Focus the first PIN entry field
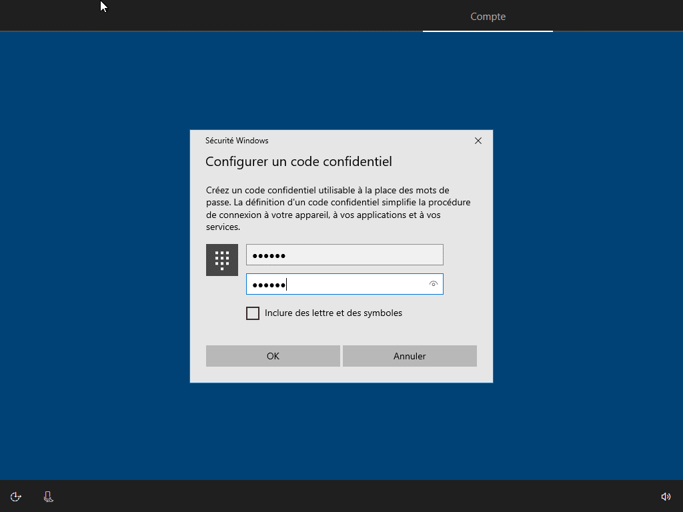This screenshot has height=512, width=683. coord(344,255)
